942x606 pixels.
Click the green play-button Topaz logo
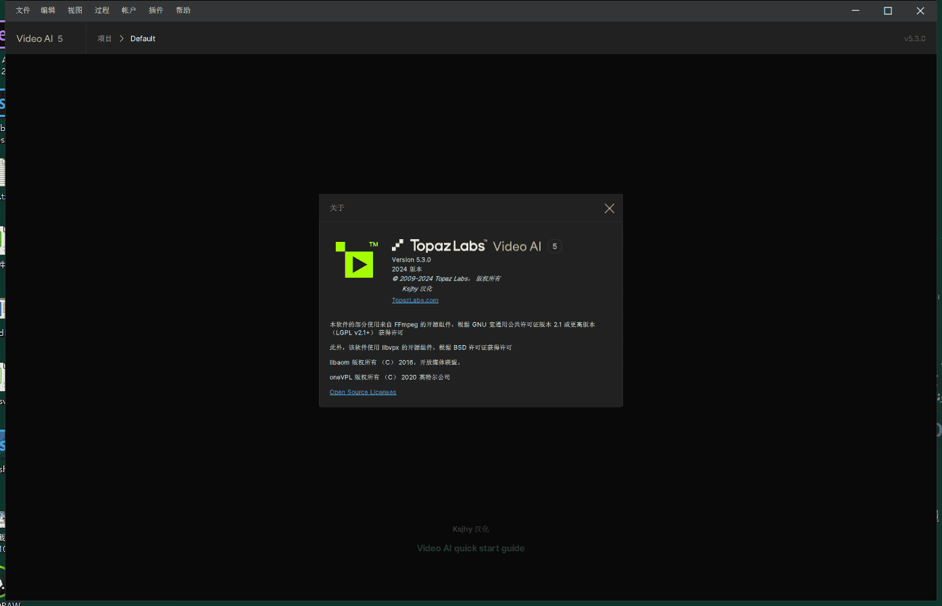point(355,260)
